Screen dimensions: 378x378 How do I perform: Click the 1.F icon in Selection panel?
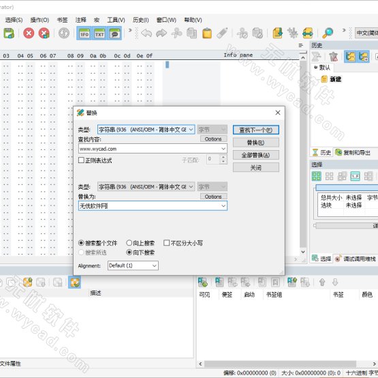click(355, 176)
